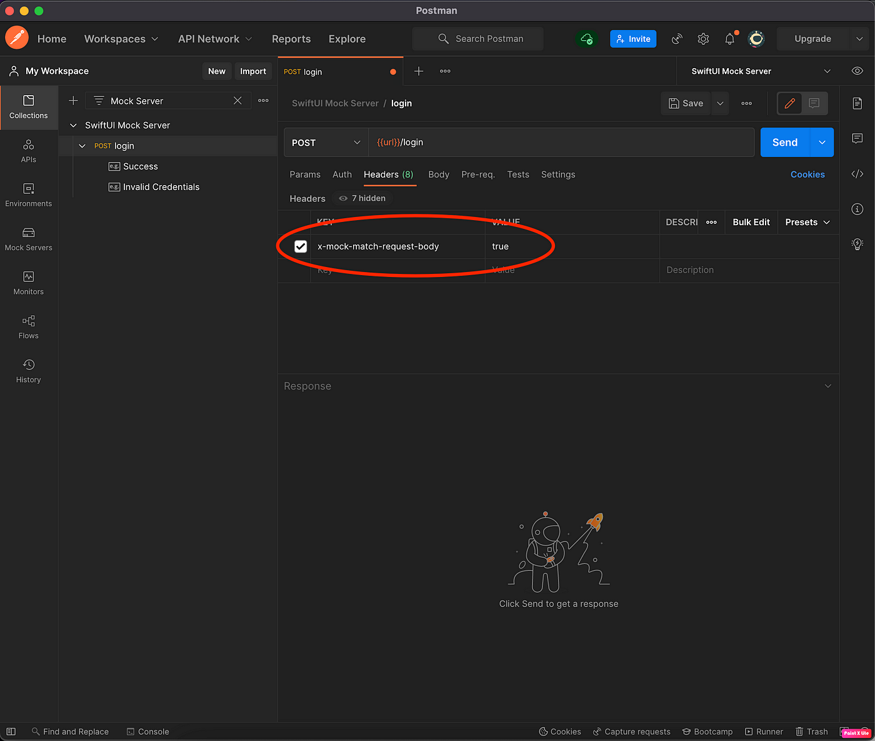Open the related collections lightbulb icon

click(857, 244)
